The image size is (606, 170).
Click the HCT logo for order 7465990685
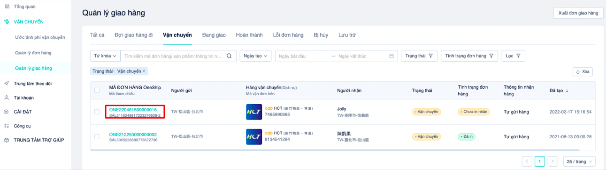(x=254, y=112)
